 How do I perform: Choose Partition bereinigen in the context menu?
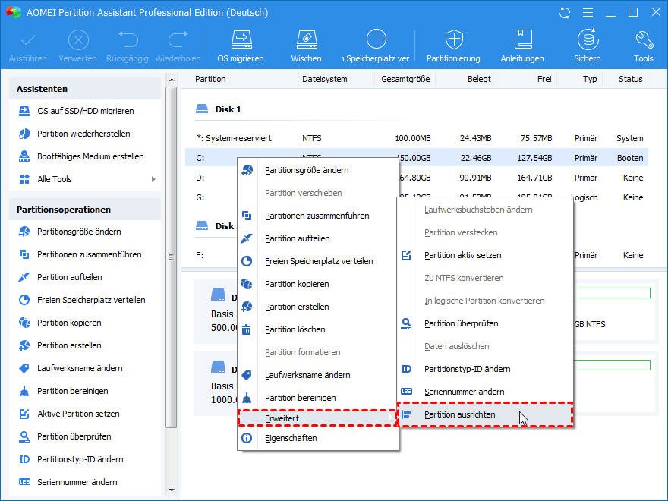click(x=318, y=398)
